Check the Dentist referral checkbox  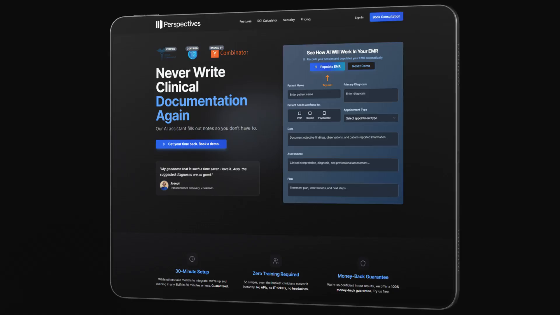pyautogui.click(x=310, y=113)
